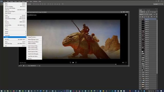The height and width of the screenshot is (92, 164).
Task: Open the status bar info arrow menu
Action: [x=40, y=66]
